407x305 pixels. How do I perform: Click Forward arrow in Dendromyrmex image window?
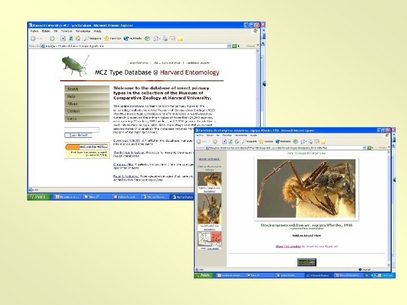click(215, 142)
